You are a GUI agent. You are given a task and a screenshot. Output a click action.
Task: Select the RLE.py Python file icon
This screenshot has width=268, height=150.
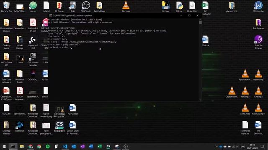[x=179, y=7]
